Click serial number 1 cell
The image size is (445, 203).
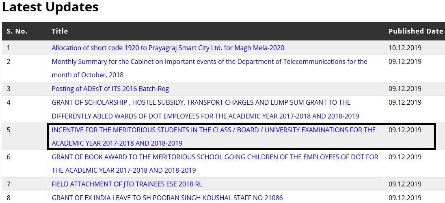click(x=9, y=48)
